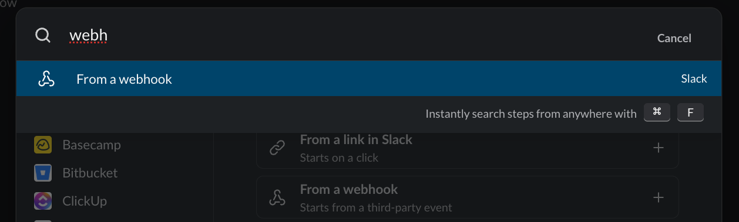Click the Slack label on search result
This screenshot has height=222, width=739.
point(694,78)
